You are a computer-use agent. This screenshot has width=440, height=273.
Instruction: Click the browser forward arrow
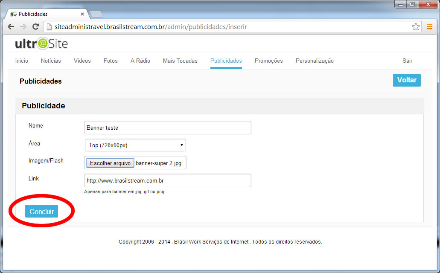point(23,26)
